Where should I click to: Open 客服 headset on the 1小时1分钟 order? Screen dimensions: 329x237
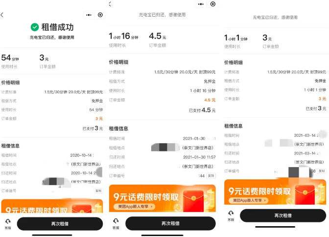pyautogui.click(x=231, y=215)
